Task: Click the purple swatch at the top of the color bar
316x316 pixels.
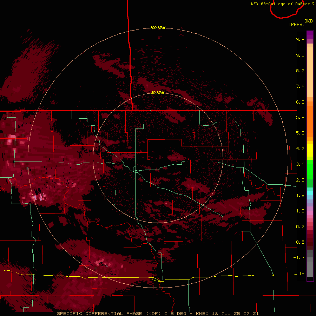Action: click(310, 35)
